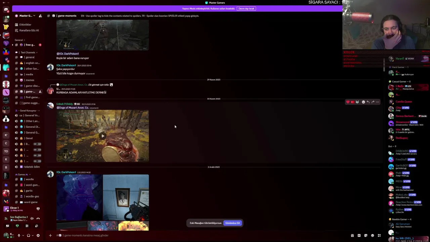Toggle headphone deafen
This screenshot has width=430, height=242.
[x=29, y=235]
